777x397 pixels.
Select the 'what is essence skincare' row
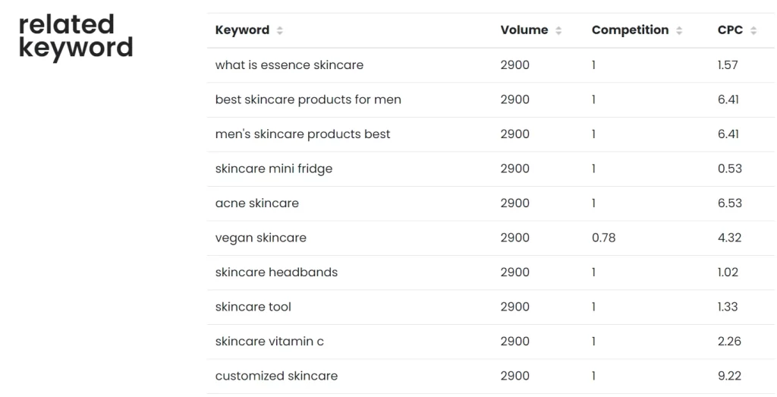[x=491, y=65]
